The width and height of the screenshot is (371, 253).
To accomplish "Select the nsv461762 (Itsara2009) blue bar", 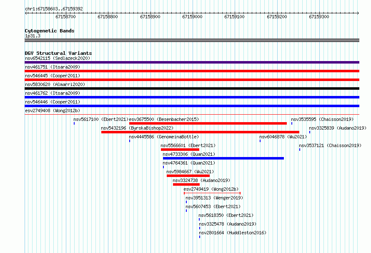I will (x=192, y=97).
